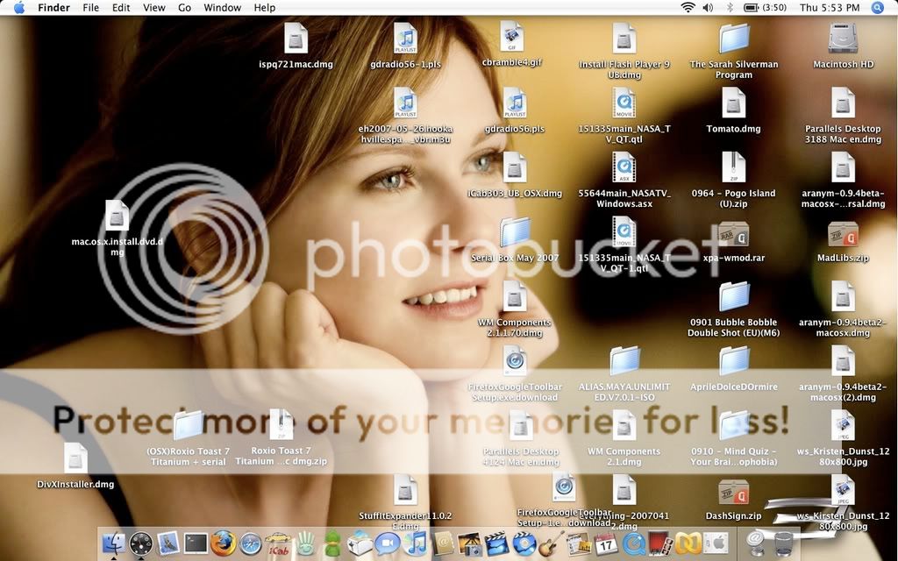The height and width of the screenshot is (561, 898).
Task: Open iPhoto from the dock
Action: (x=470, y=543)
